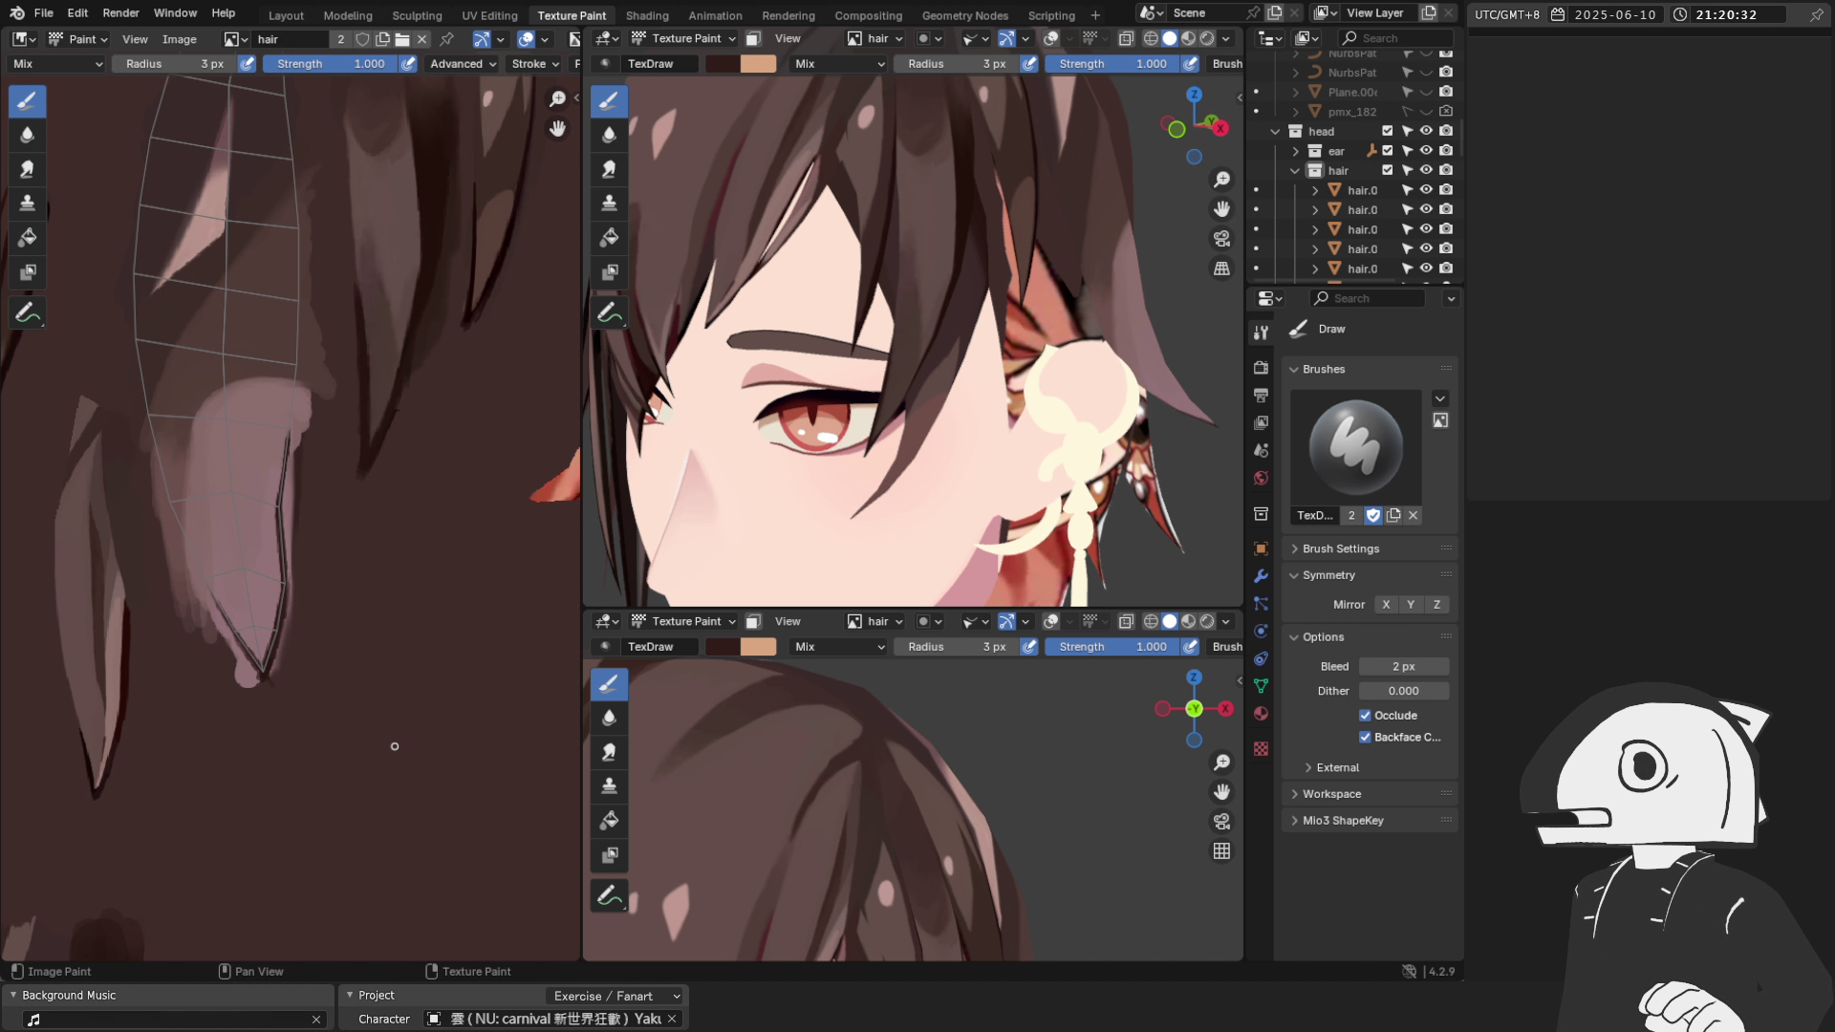Switch to Sculpting workspace tab

pos(417,15)
